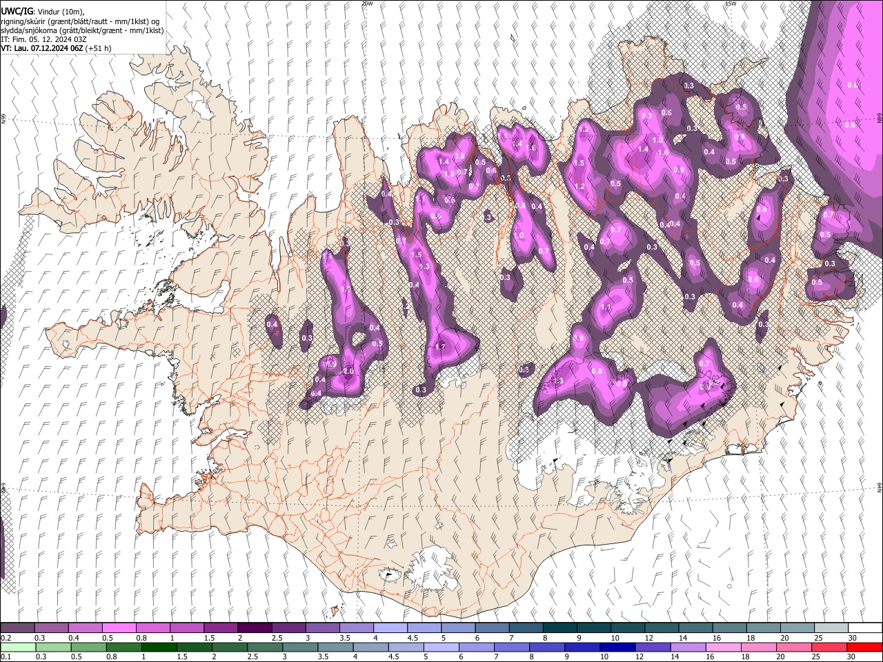Click the UWC/IG title in the header box
Image resolution: width=883 pixels, height=662 pixels.
[16, 12]
